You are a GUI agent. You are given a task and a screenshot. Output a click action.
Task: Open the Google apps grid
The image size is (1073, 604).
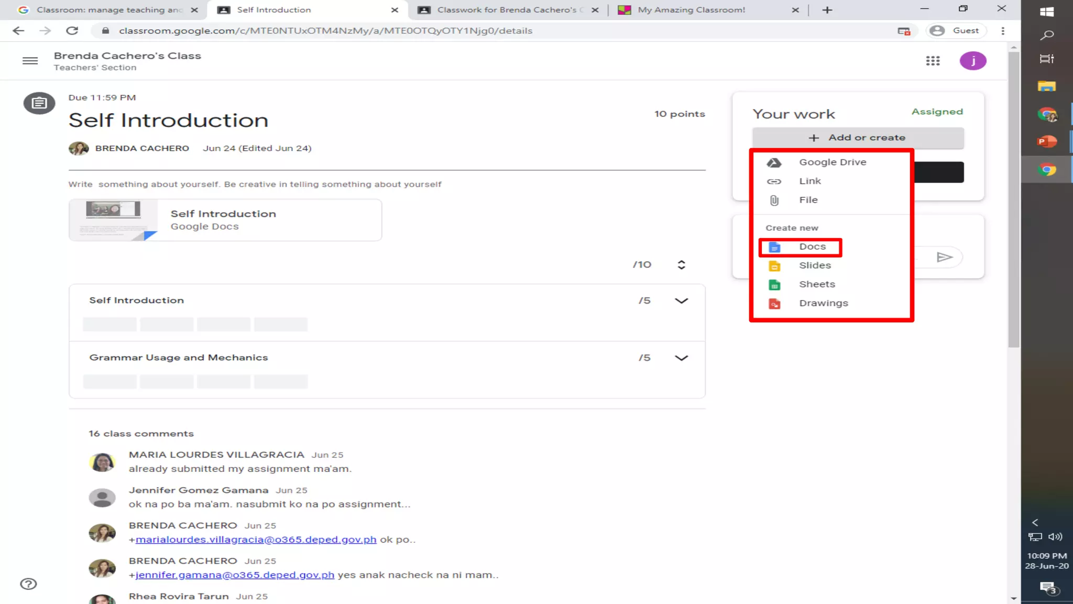[933, 61]
